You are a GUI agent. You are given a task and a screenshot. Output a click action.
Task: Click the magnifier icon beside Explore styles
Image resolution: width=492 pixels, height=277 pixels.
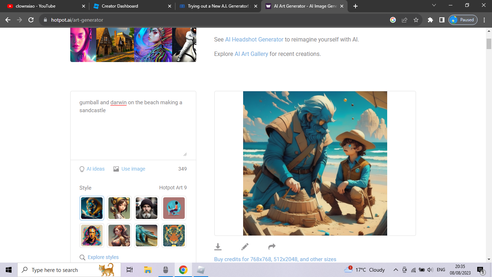(x=82, y=258)
